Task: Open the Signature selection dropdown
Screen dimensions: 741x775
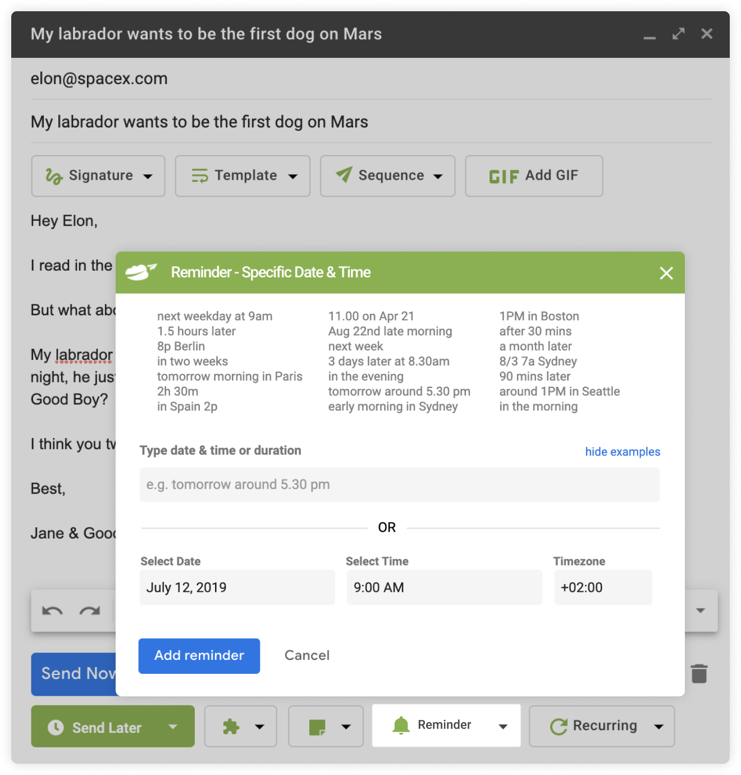Action: pos(148,176)
